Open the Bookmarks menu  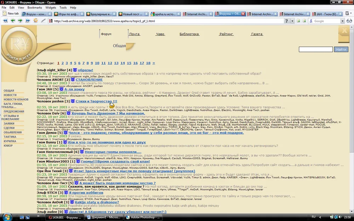[34, 7]
